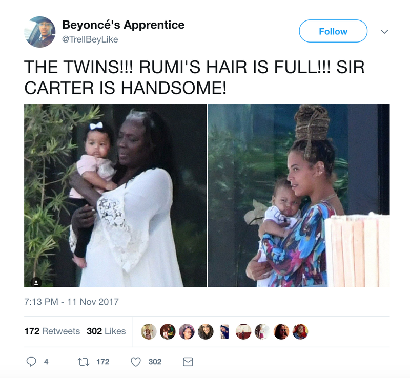Open fourth liker's avatar with dark hair
Image resolution: width=410 pixels, height=378 pixels.
(x=206, y=331)
